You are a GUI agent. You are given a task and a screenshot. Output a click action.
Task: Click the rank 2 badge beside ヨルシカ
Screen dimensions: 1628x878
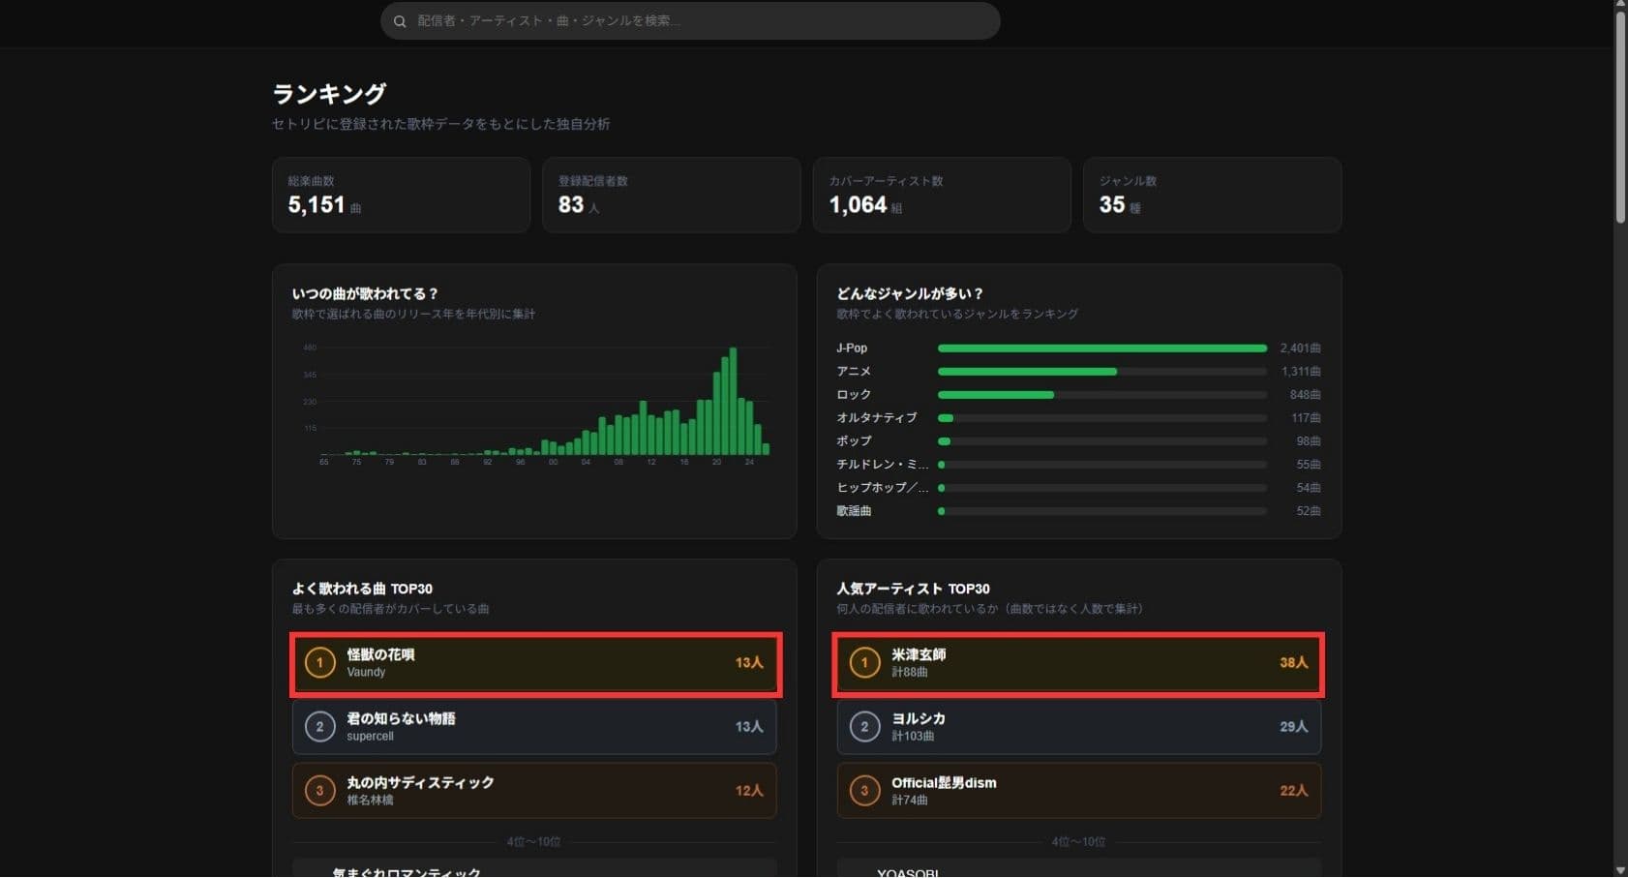click(864, 727)
